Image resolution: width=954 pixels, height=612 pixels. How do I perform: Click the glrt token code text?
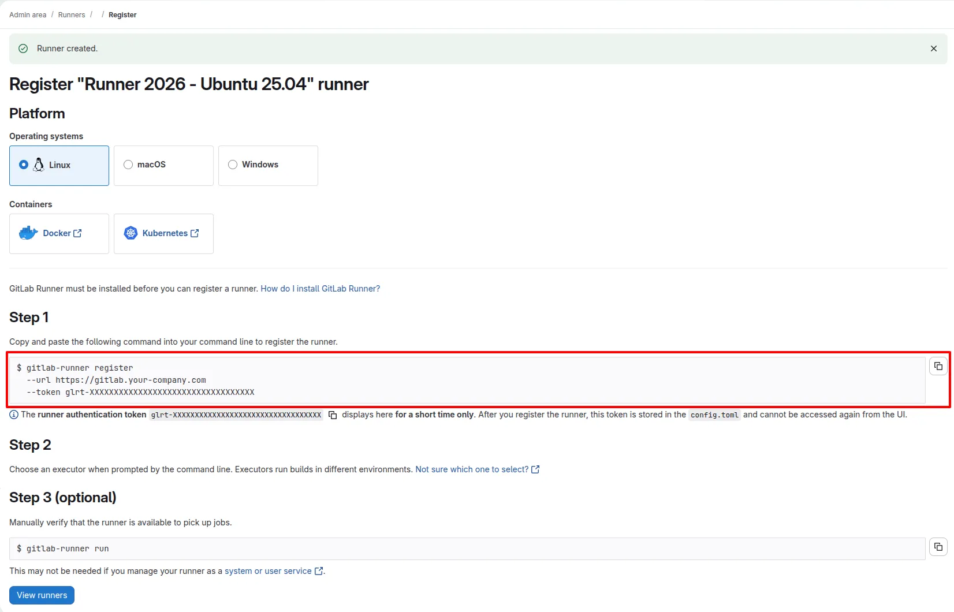(236, 415)
